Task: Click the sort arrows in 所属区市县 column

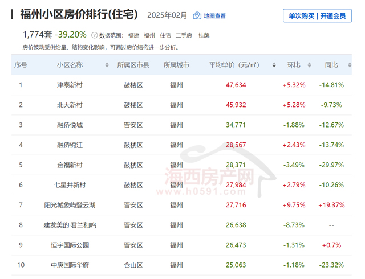Action: [153, 65]
